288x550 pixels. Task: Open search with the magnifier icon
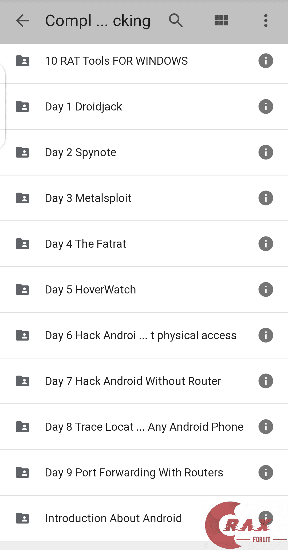176,21
